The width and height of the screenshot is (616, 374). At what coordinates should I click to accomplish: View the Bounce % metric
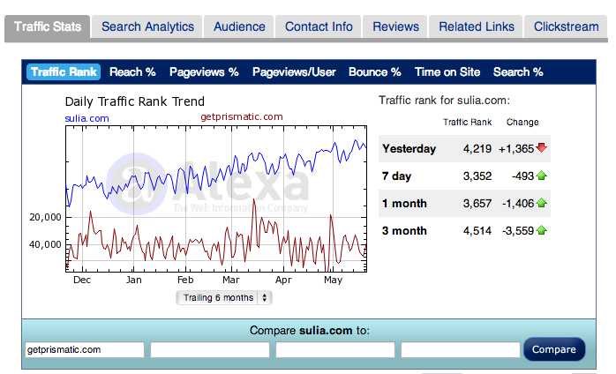pyautogui.click(x=375, y=72)
